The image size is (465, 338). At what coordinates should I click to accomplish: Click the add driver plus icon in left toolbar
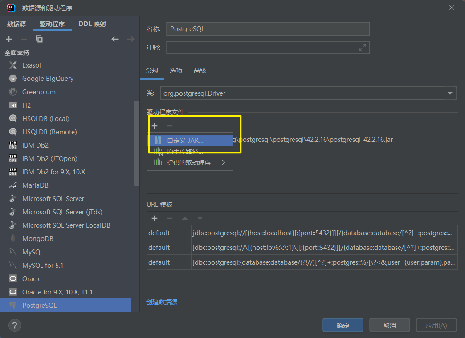(x=9, y=39)
